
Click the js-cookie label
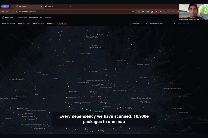click(31, 120)
